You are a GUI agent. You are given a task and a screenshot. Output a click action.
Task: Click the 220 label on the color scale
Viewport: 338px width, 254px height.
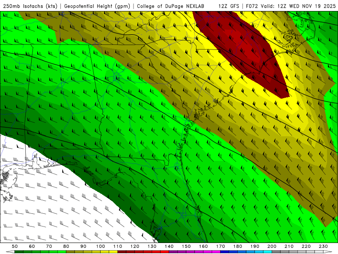tap(306, 246)
